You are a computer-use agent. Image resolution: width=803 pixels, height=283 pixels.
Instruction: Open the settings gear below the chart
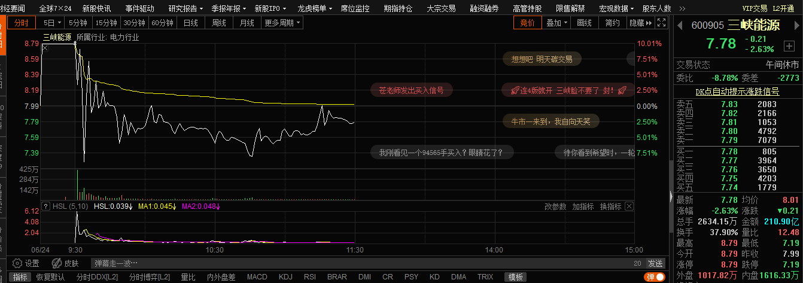(17, 263)
